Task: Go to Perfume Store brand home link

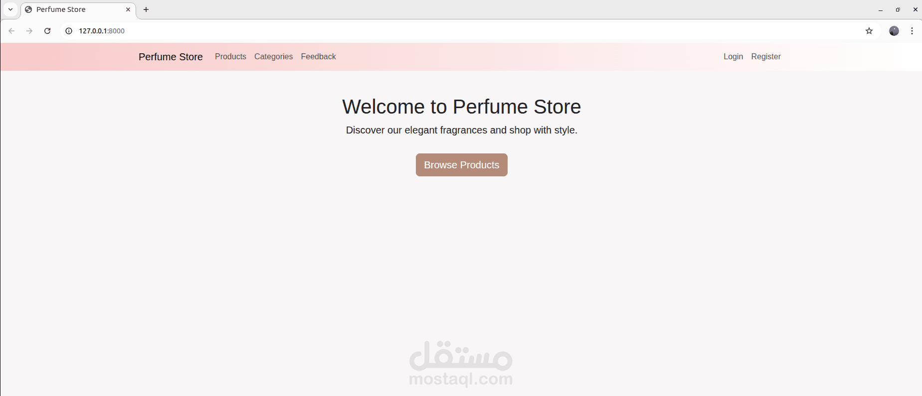Action: coord(171,57)
